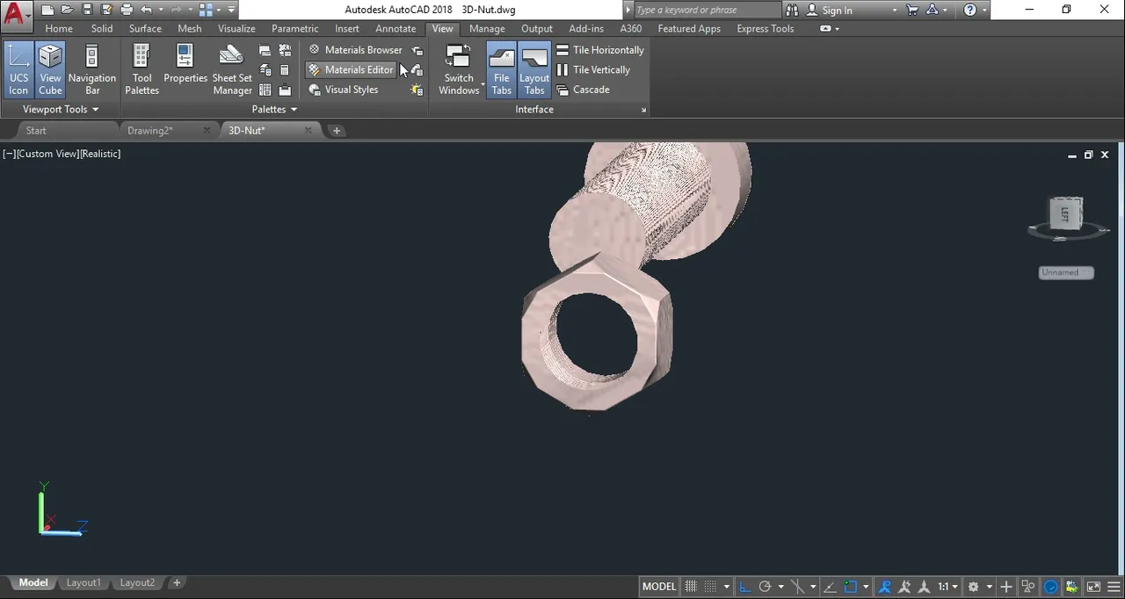The height and width of the screenshot is (599, 1125).
Task: Toggle hardware acceleration circle icon in status bar
Action: 1051,587
